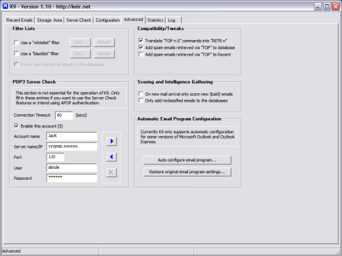Uncheck Translate TOP n 0 commands option
Screen dimensions: 342x256
click(x=141, y=41)
